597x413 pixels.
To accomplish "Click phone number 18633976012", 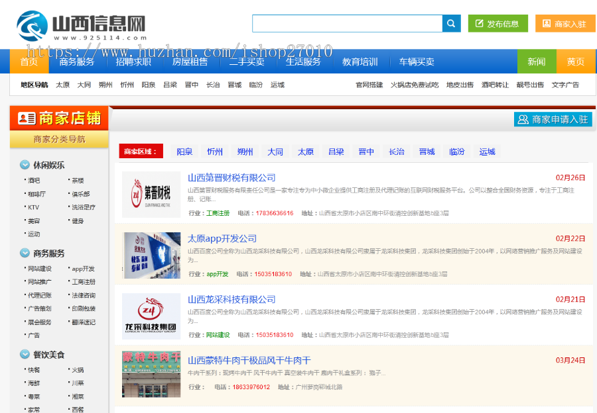I will pos(251,387).
